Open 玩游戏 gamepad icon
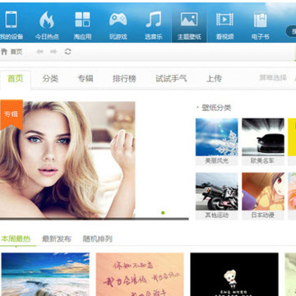 point(118,20)
